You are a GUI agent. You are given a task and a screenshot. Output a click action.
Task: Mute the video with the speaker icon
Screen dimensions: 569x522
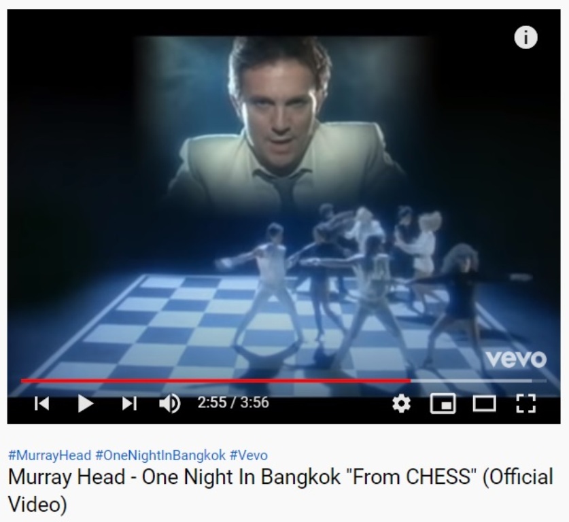point(169,403)
